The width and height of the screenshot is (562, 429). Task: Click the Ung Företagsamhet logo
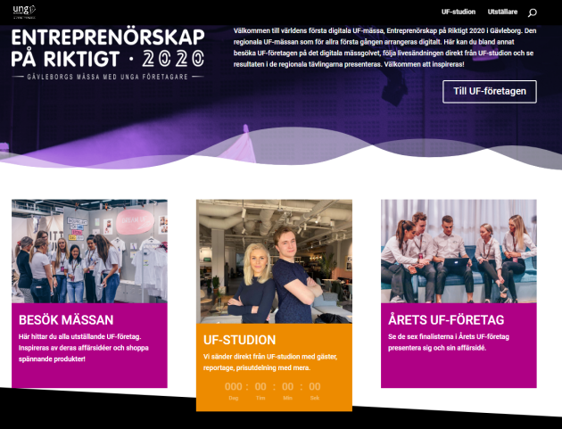tap(24, 12)
